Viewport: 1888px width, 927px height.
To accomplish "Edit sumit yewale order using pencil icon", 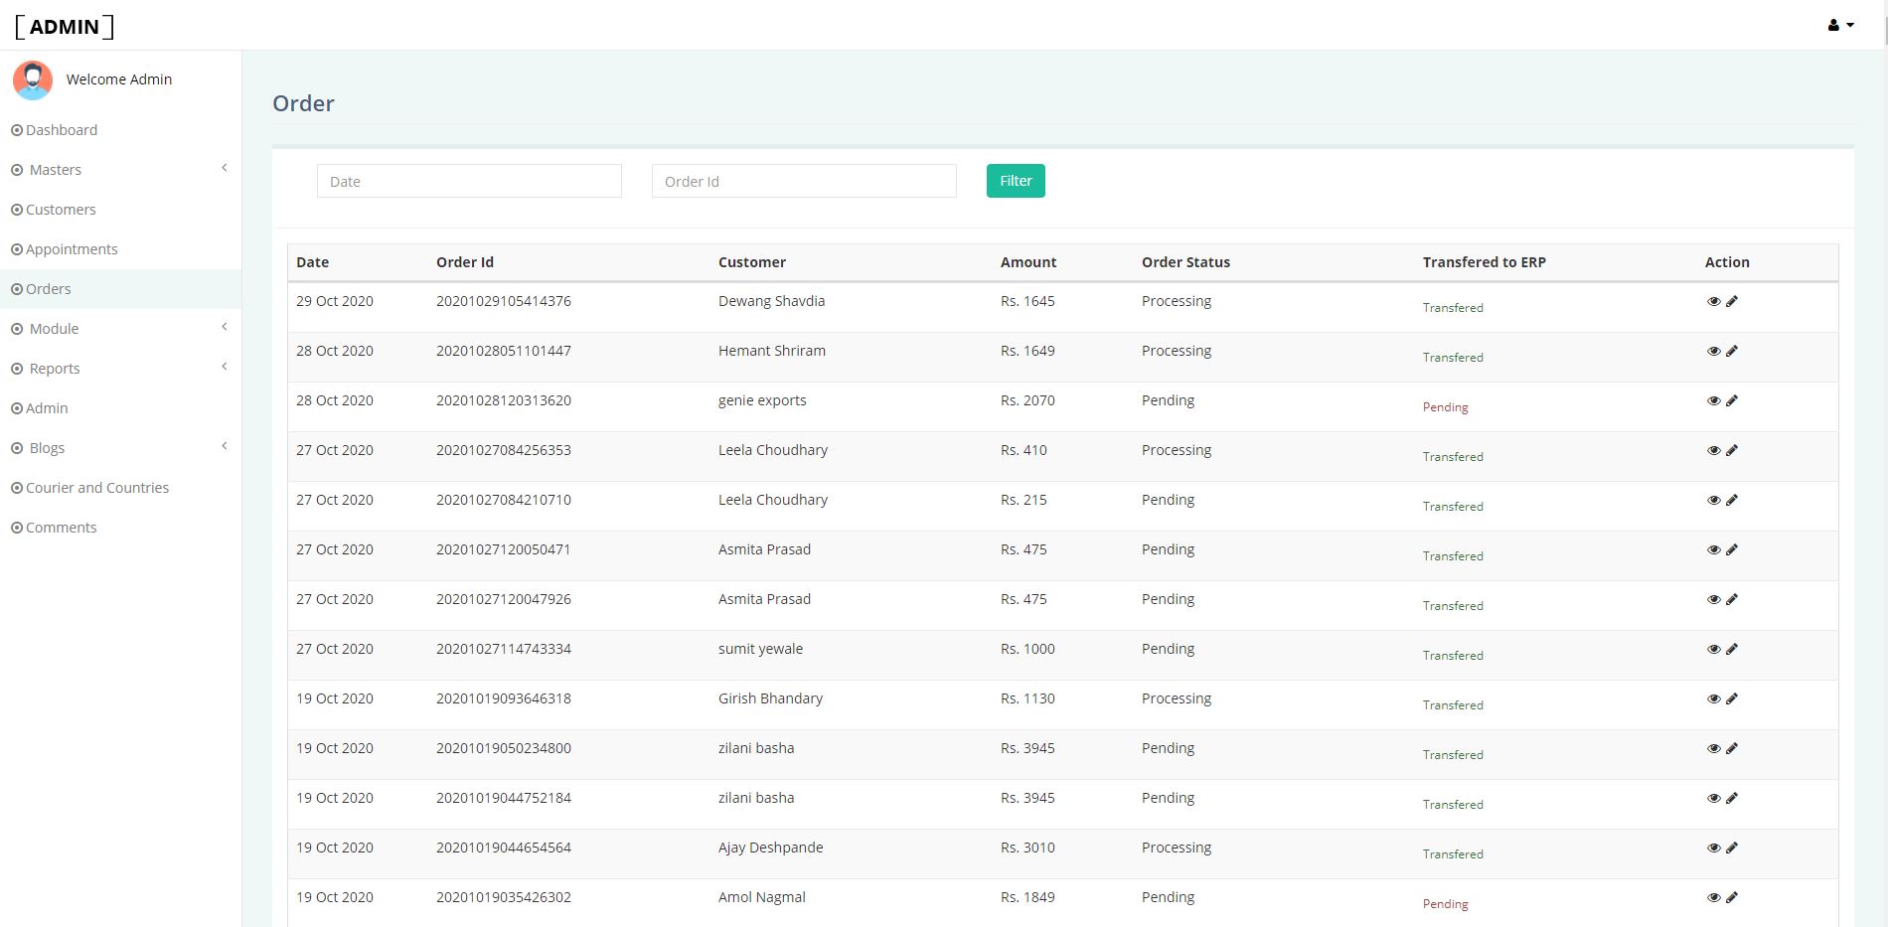I will click(1732, 649).
